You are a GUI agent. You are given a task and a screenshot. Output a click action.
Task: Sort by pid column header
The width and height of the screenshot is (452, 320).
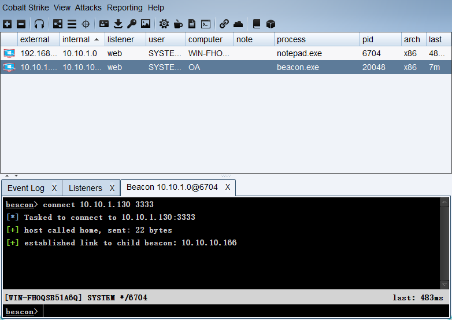click(x=380, y=39)
